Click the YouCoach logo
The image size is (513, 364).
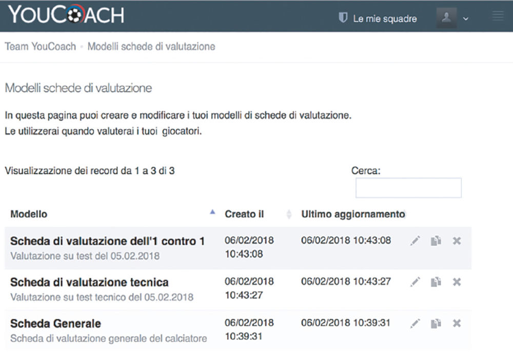tap(64, 15)
